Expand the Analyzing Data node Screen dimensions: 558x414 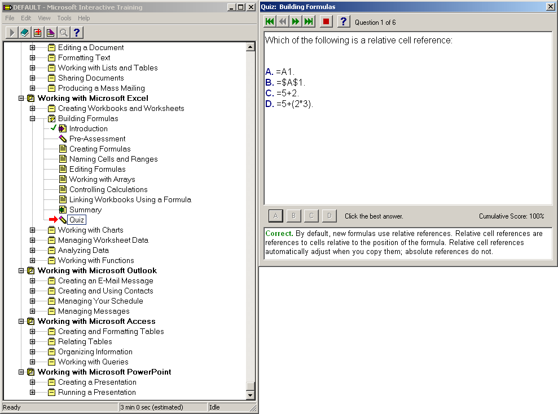coord(32,250)
